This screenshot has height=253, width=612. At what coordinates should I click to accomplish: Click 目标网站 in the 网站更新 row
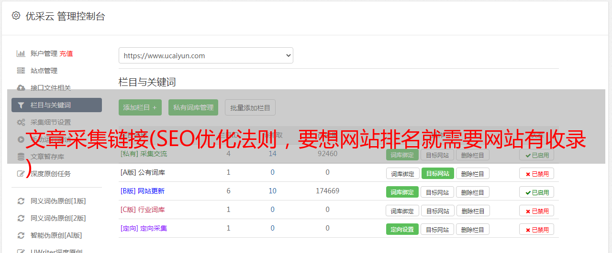click(437, 192)
